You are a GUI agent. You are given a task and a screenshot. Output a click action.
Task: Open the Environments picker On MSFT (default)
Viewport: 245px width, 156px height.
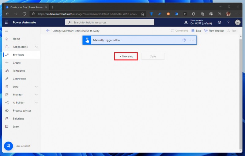198,22
